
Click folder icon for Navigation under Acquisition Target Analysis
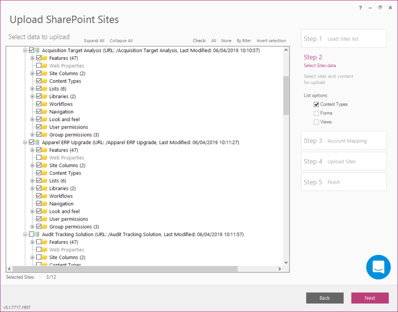click(45, 112)
